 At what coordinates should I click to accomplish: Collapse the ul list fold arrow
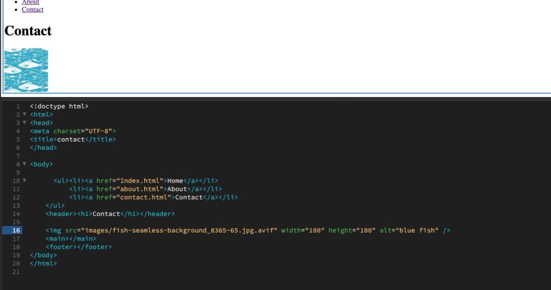[24, 180]
